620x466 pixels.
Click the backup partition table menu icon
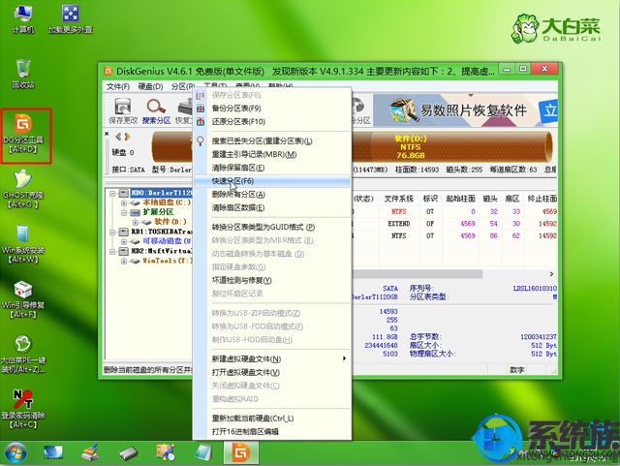(x=201, y=109)
